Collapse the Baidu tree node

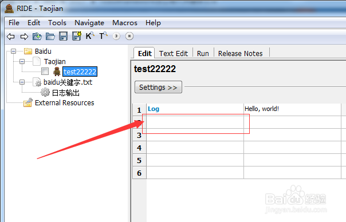(13, 51)
